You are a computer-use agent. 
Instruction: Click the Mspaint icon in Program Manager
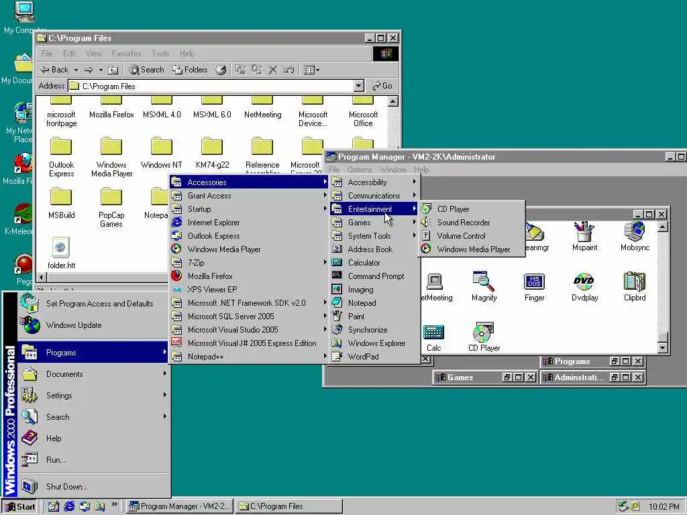(x=584, y=237)
